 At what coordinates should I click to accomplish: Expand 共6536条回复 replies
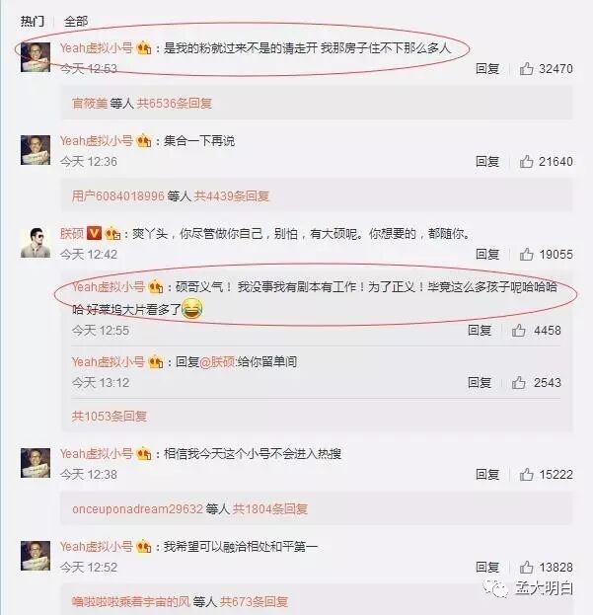(175, 103)
